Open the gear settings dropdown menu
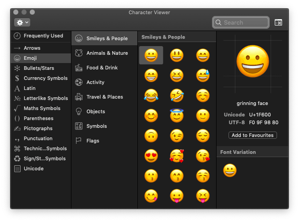This screenshot has height=221, width=299. pyautogui.click(x=22, y=22)
